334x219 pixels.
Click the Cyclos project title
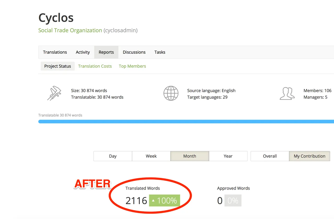pyautogui.click(x=56, y=18)
